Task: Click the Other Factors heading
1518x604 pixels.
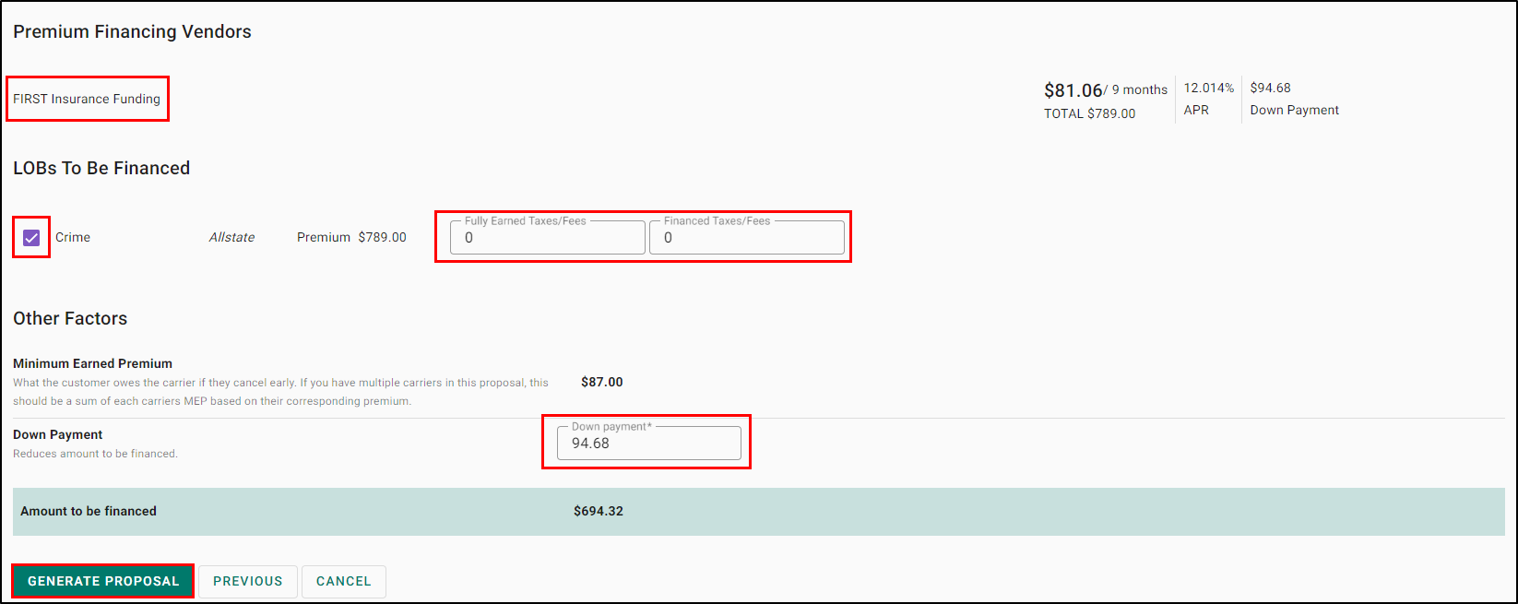Action: click(x=70, y=318)
